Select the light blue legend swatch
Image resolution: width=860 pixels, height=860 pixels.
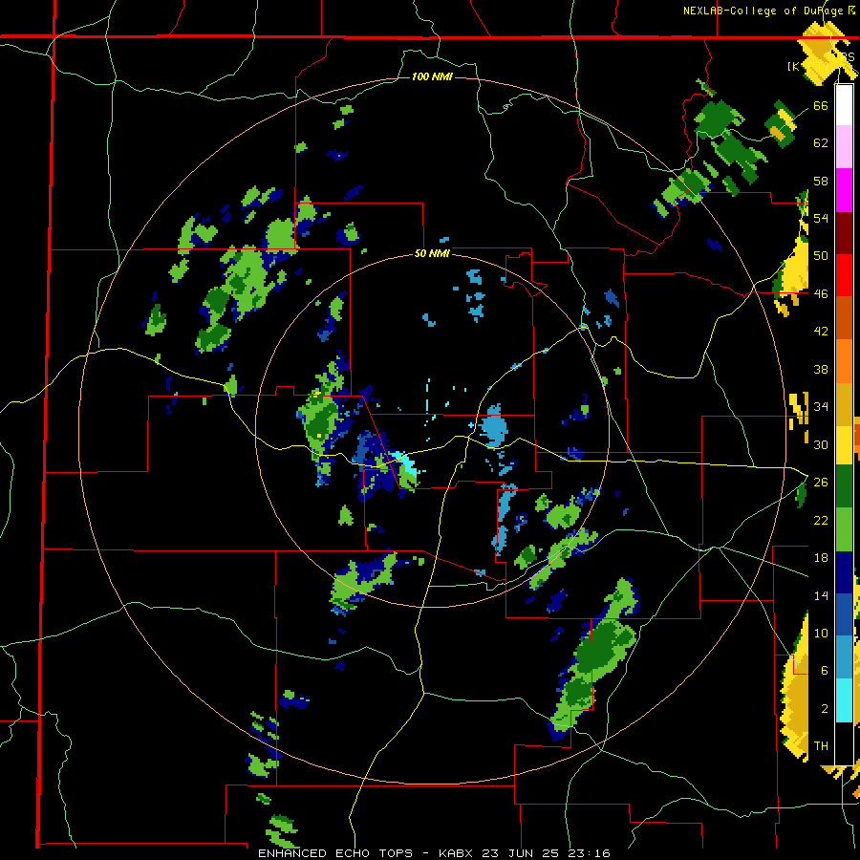(x=844, y=657)
